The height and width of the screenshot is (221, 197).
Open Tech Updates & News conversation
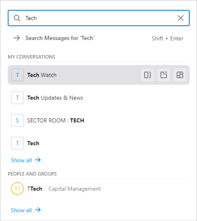point(99,97)
